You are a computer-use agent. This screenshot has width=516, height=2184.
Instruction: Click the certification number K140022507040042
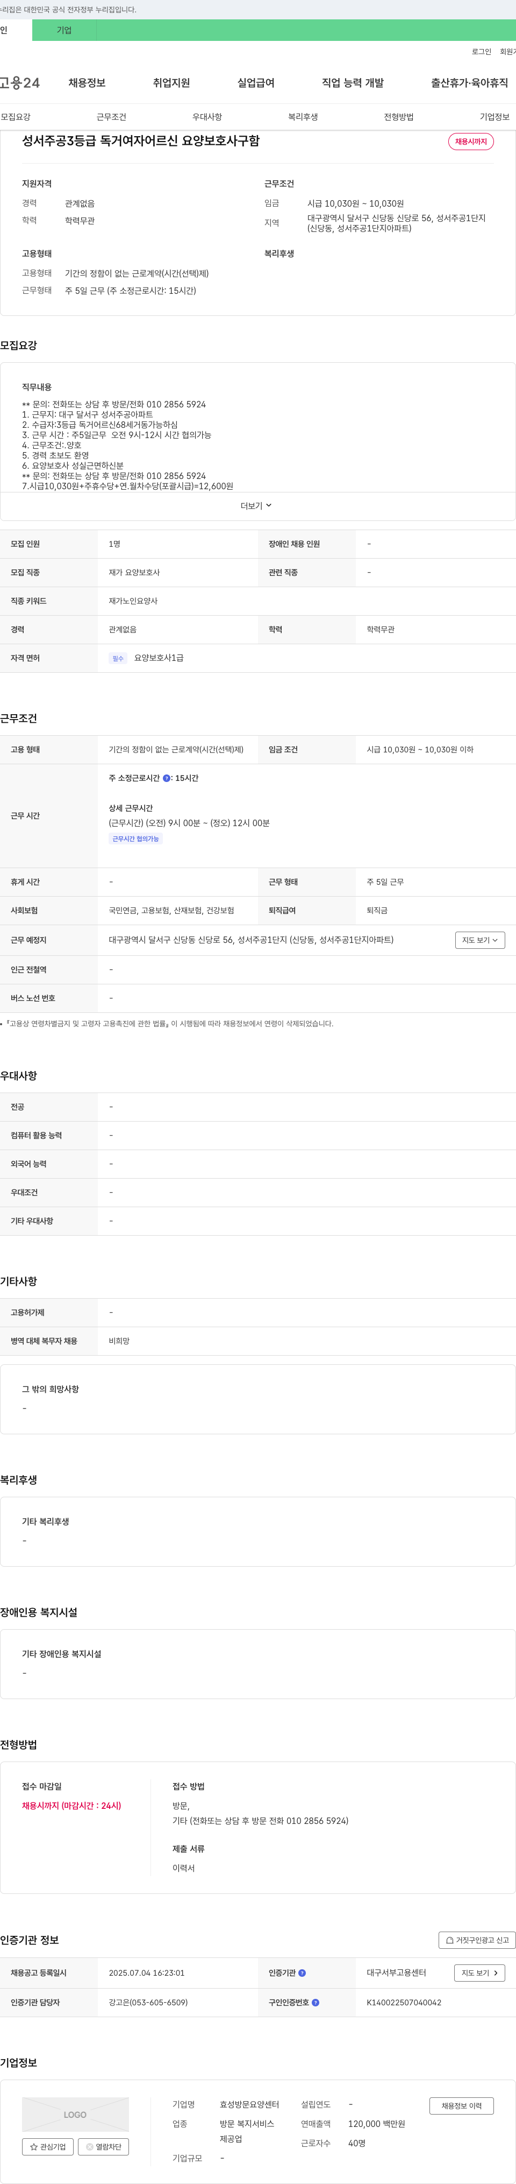pos(404,2003)
